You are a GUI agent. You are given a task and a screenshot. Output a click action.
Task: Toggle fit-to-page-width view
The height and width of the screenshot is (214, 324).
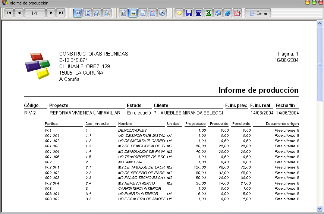(78, 13)
